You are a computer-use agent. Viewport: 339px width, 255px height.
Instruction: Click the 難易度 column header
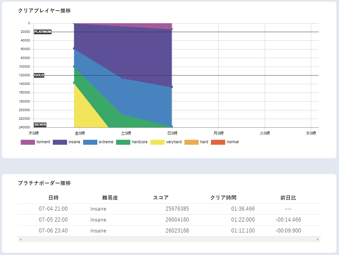click(110, 198)
